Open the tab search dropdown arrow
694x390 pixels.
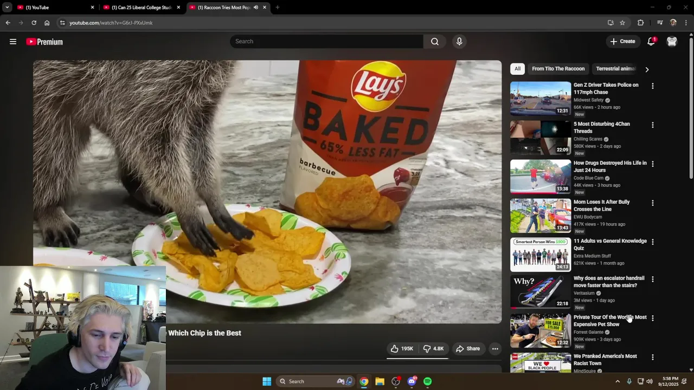click(x=7, y=8)
